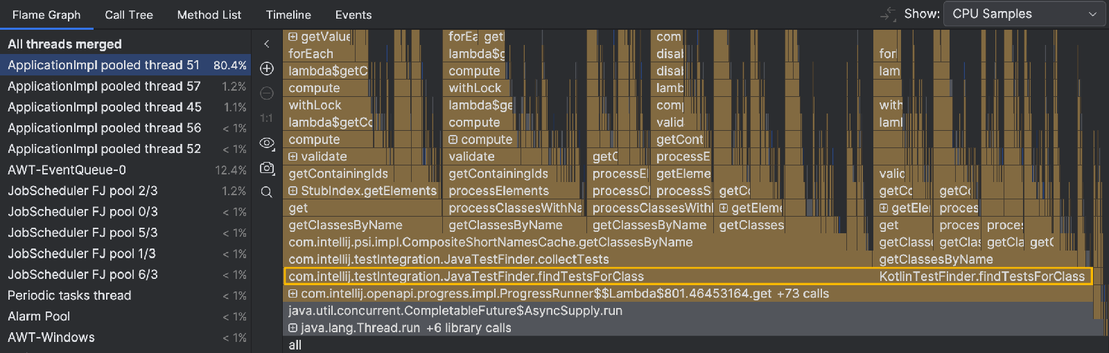Toggle the eye presentation settings icon
The width and height of the screenshot is (1109, 353).
coord(267,143)
